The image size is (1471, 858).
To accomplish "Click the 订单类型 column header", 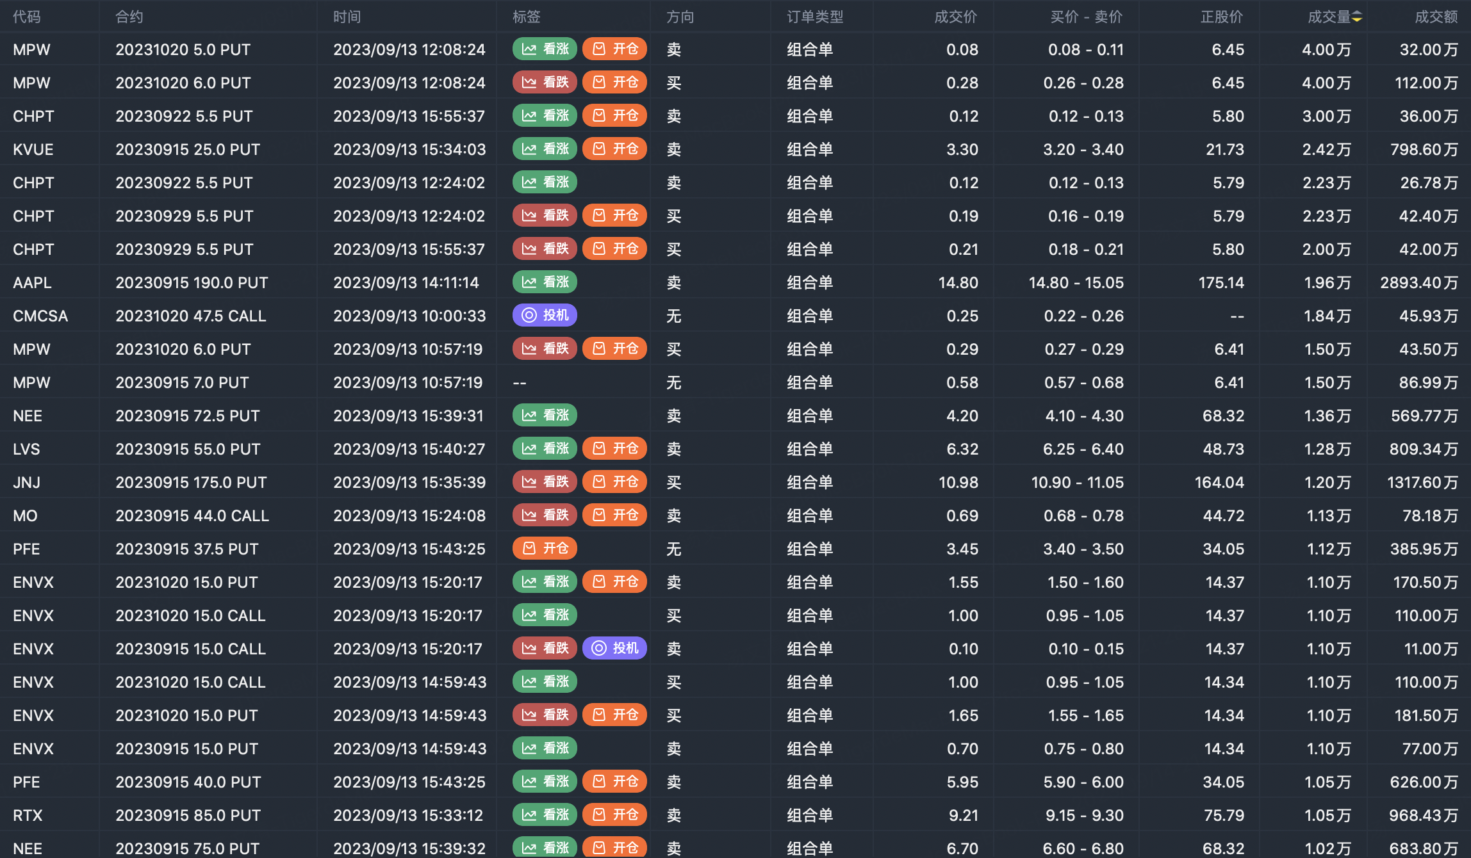I will tap(815, 17).
